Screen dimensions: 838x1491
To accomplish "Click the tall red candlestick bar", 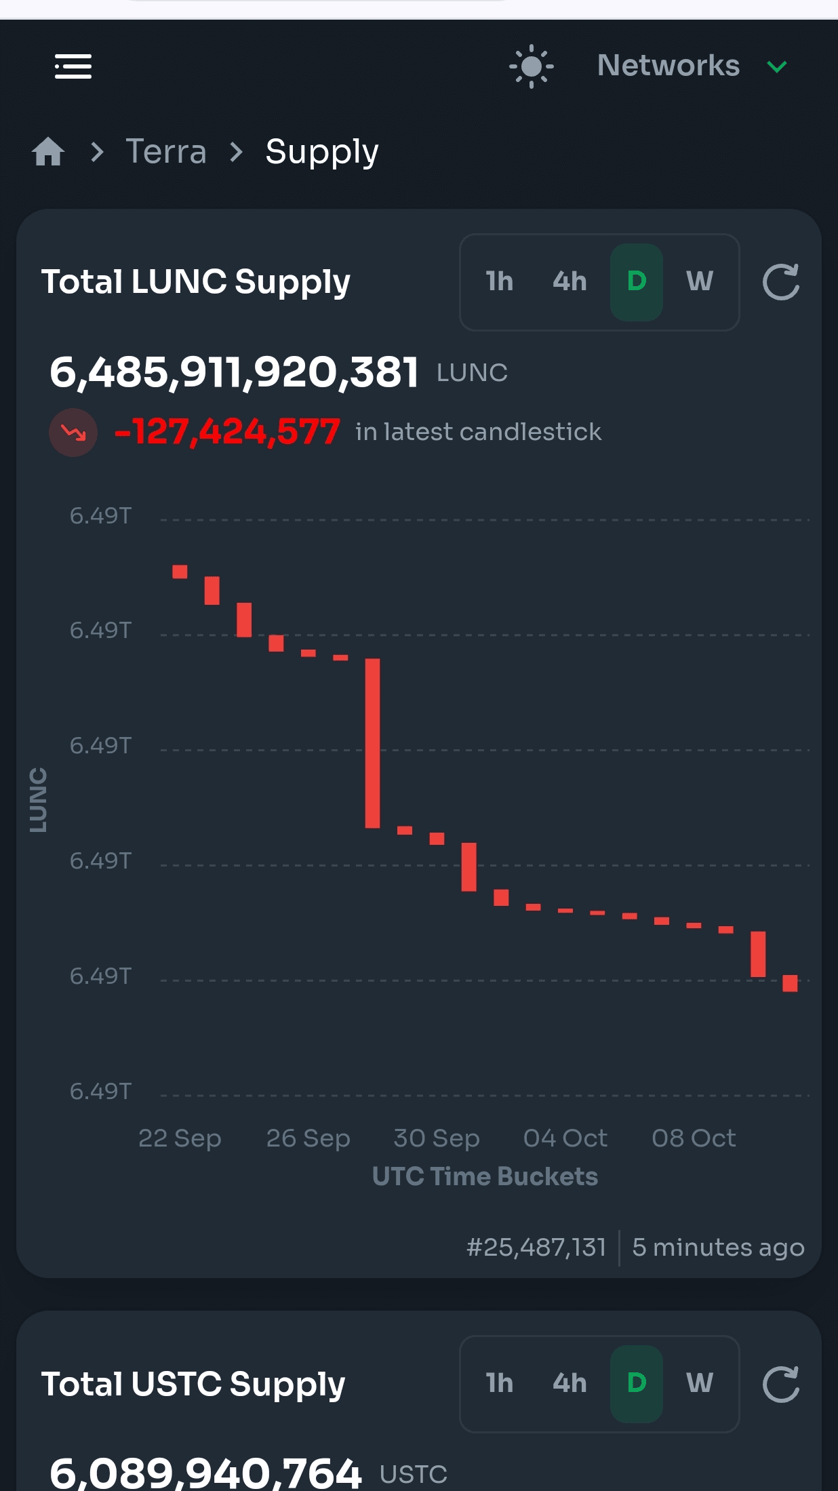I will [x=372, y=743].
